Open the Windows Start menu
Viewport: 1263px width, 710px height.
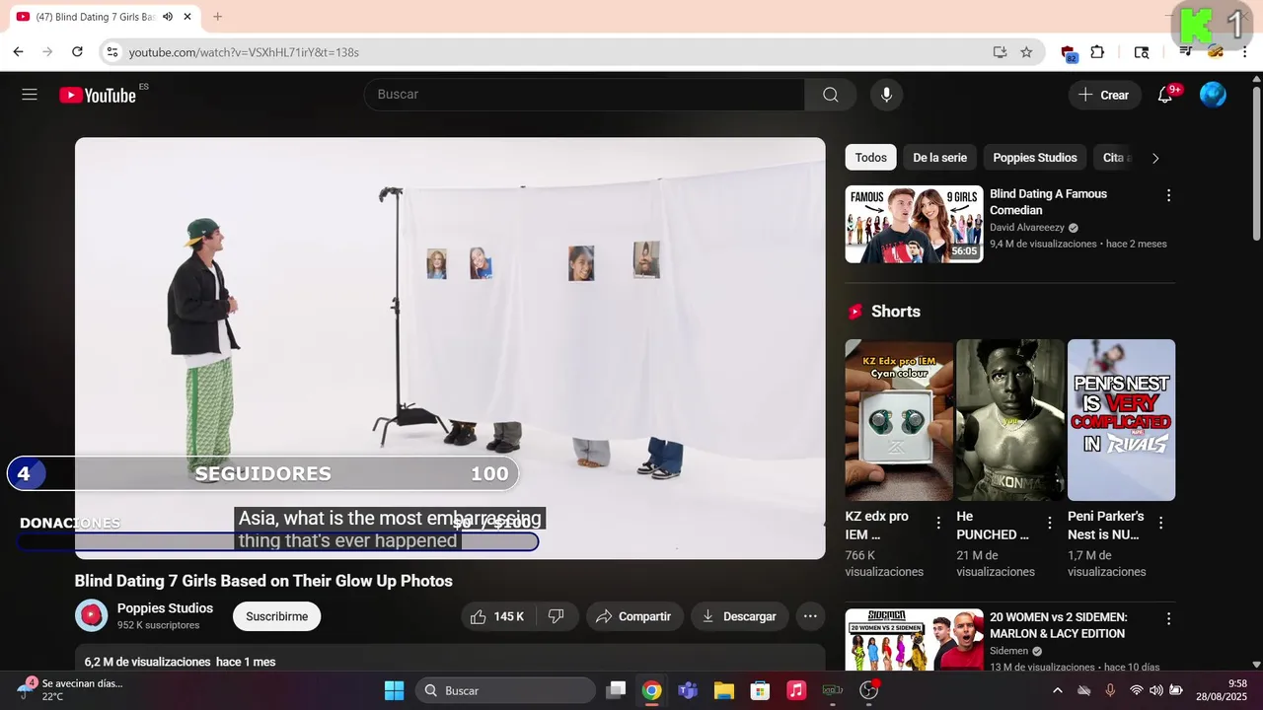[394, 690]
